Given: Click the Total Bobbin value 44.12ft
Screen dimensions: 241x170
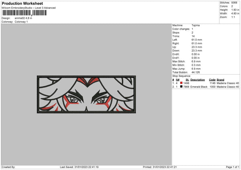Looking at the screenshot, I should [196, 73].
